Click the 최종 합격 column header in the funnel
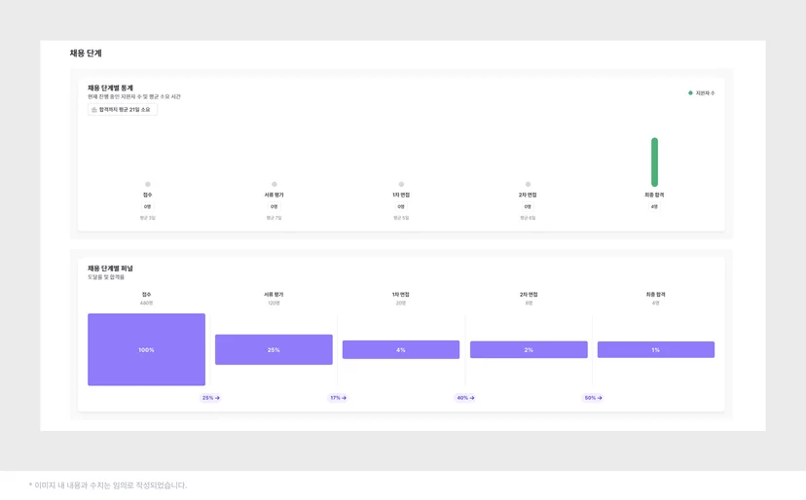 (x=656, y=295)
